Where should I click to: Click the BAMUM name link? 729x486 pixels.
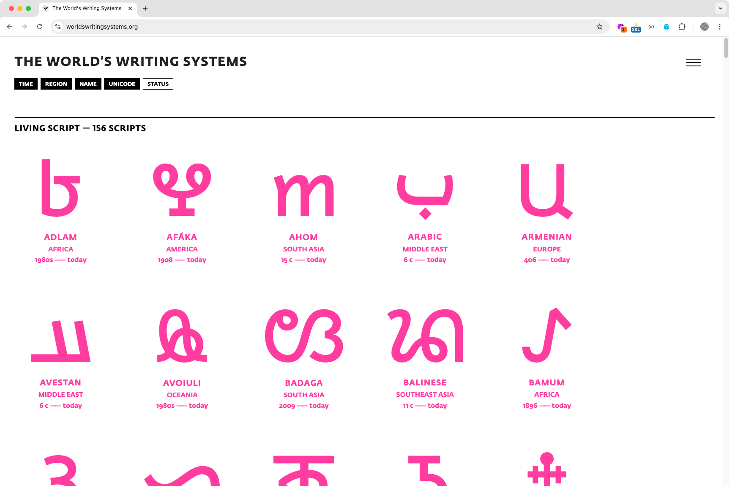[x=546, y=382]
